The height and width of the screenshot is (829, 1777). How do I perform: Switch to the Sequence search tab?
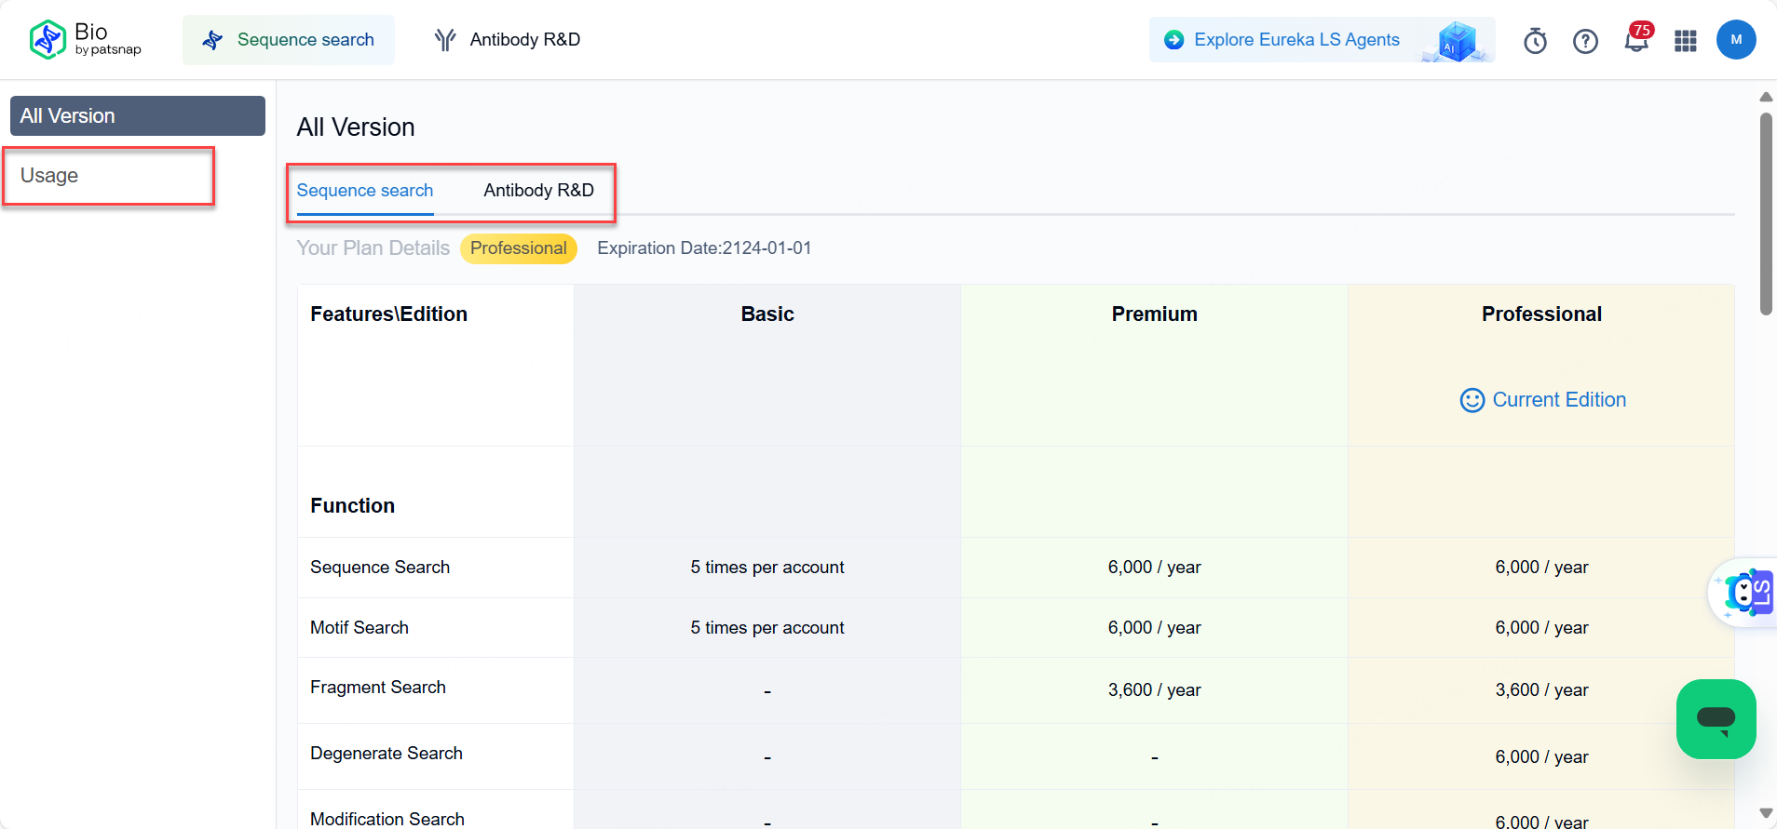pyautogui.click(x=365, y=191)
